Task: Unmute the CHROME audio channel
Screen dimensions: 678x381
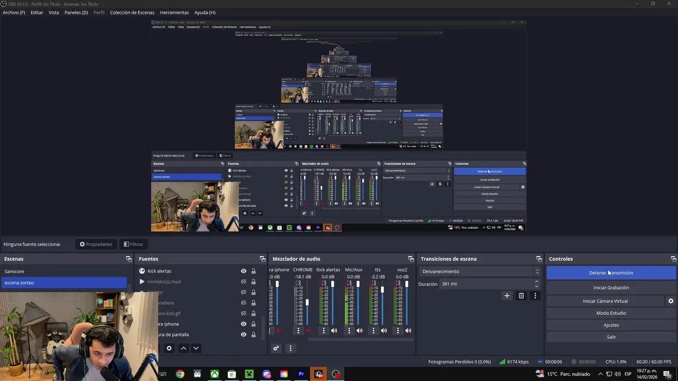Action: pyautogui.click(x=308, y=331)
